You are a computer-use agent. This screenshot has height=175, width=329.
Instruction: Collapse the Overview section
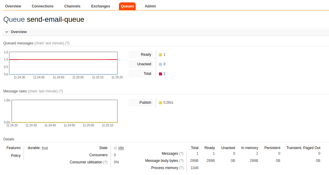[x=19, y=32]
